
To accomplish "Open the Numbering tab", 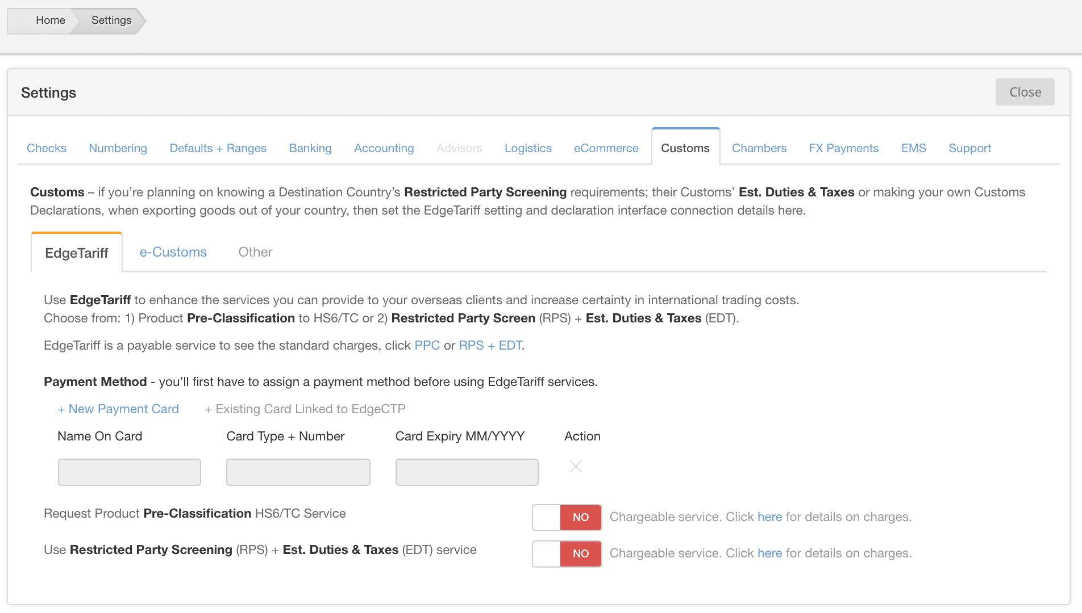I will tap(118, 148).
